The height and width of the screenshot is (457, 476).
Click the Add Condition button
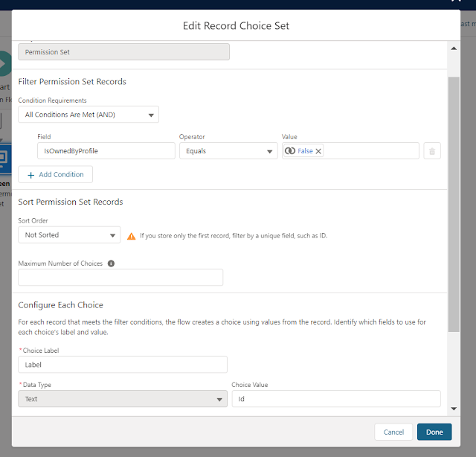56,174
